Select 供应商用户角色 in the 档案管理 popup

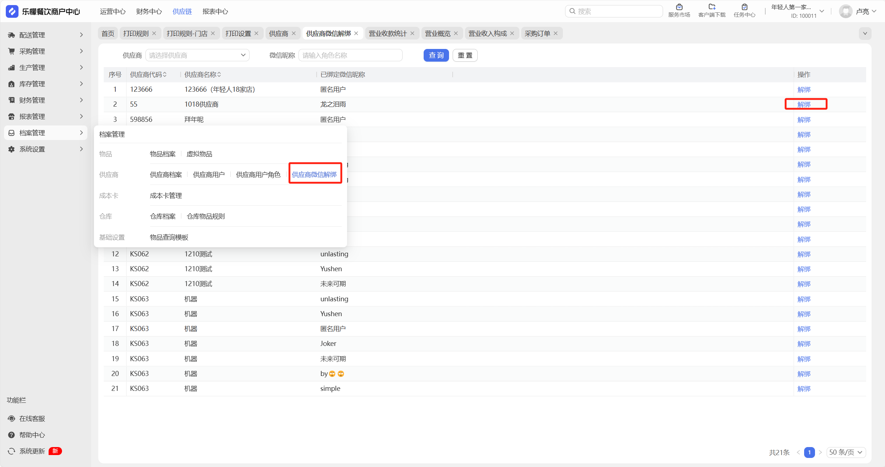pos(258,175)
